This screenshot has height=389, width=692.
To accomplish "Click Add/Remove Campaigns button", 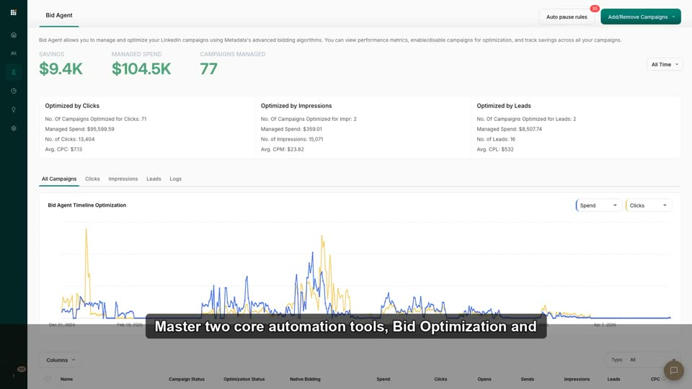I will (640, 17).
